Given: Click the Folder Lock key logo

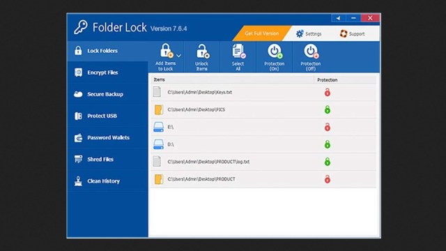Looking at the screenshot, I should [81, 27].
